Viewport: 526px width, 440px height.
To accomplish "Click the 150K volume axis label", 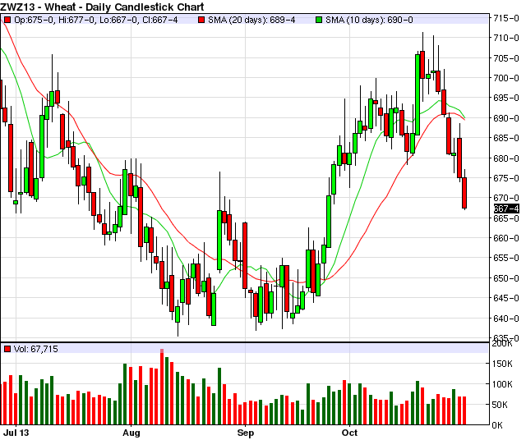I will click(502, 364).
